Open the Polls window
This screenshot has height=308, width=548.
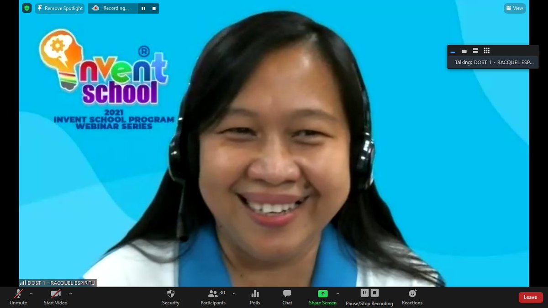click(255, 297)
